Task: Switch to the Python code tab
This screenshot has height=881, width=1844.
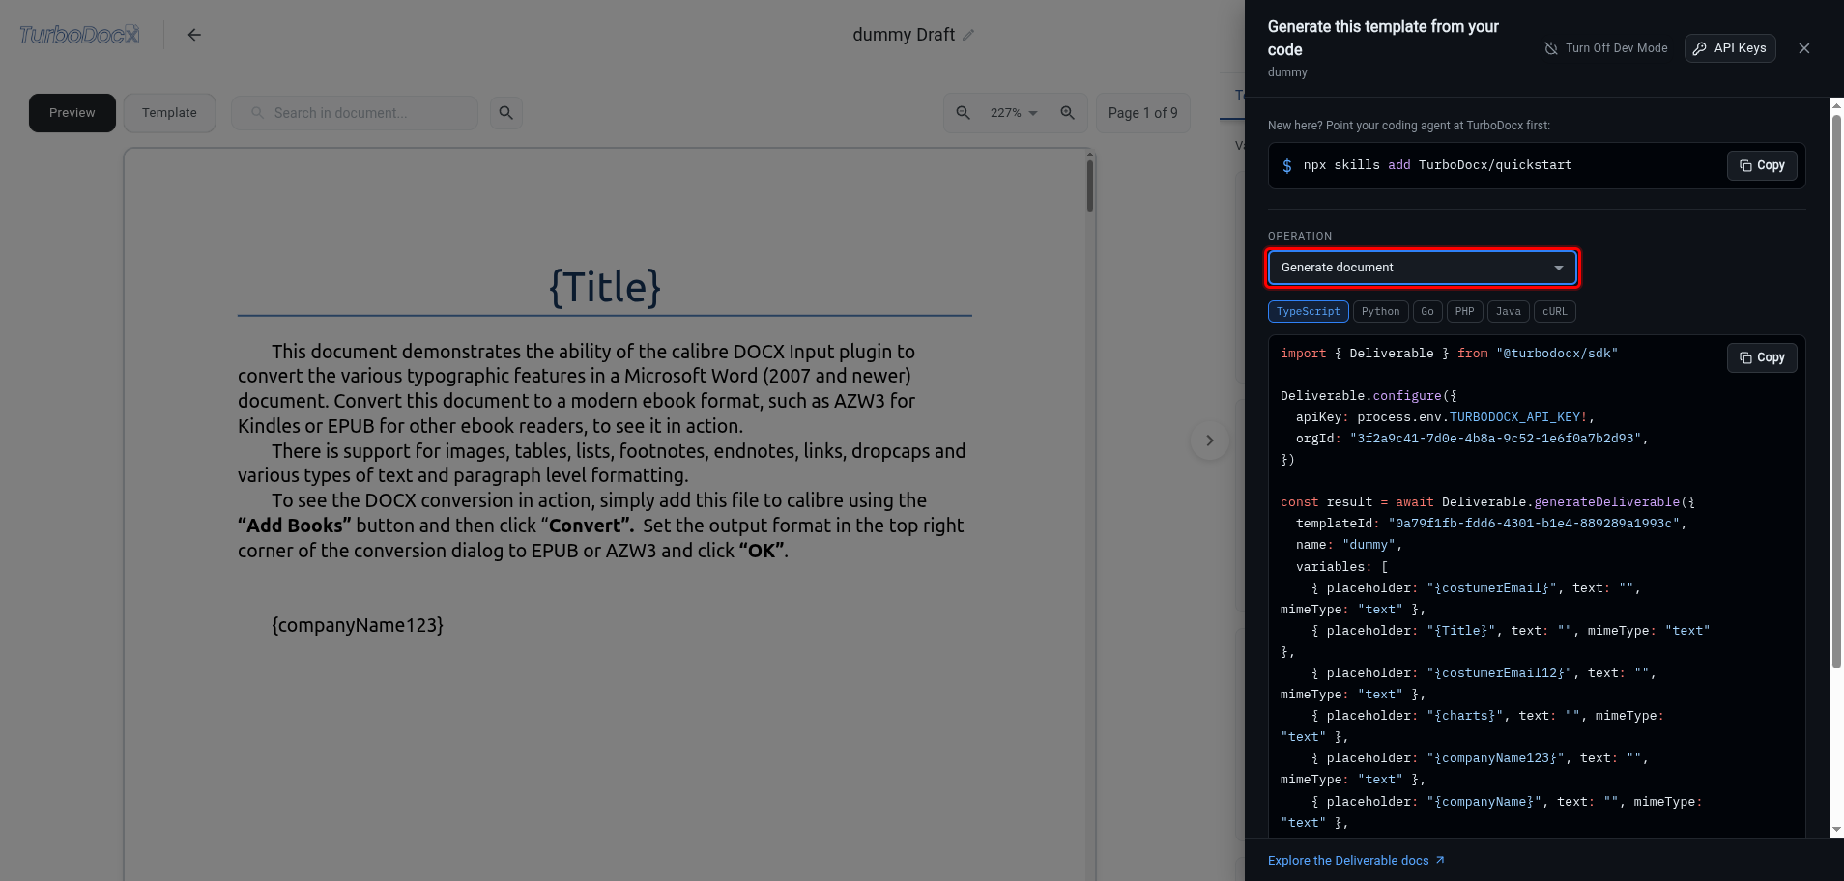Action: (1381, 311)
